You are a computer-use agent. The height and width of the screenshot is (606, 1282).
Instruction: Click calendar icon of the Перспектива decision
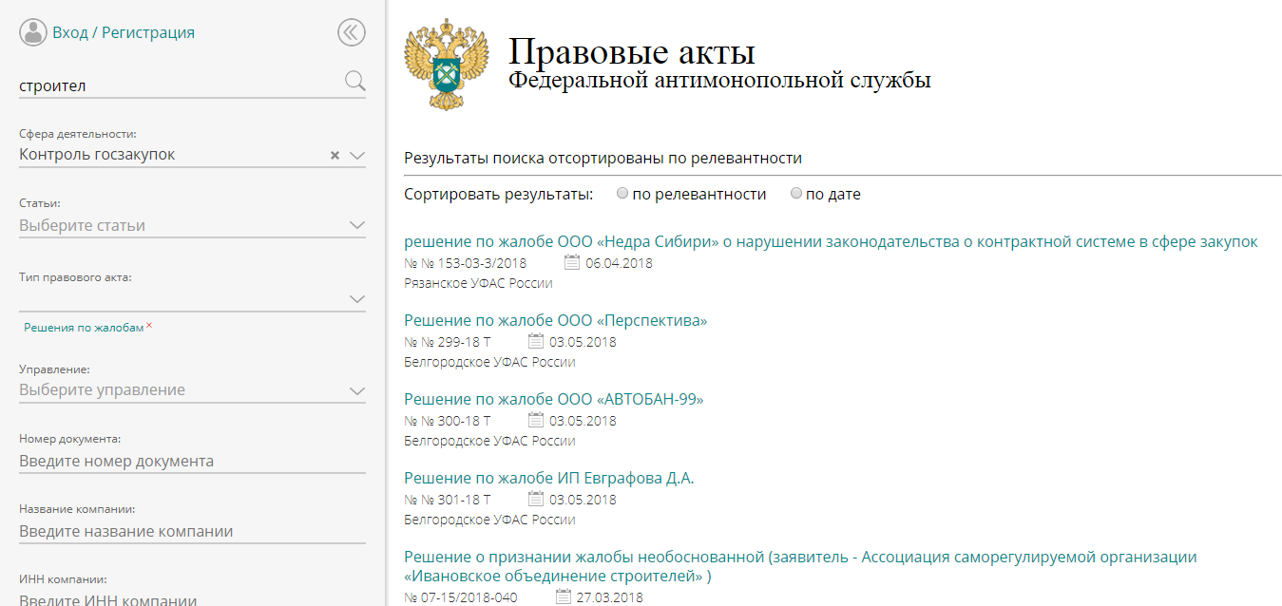pos(535,342)
